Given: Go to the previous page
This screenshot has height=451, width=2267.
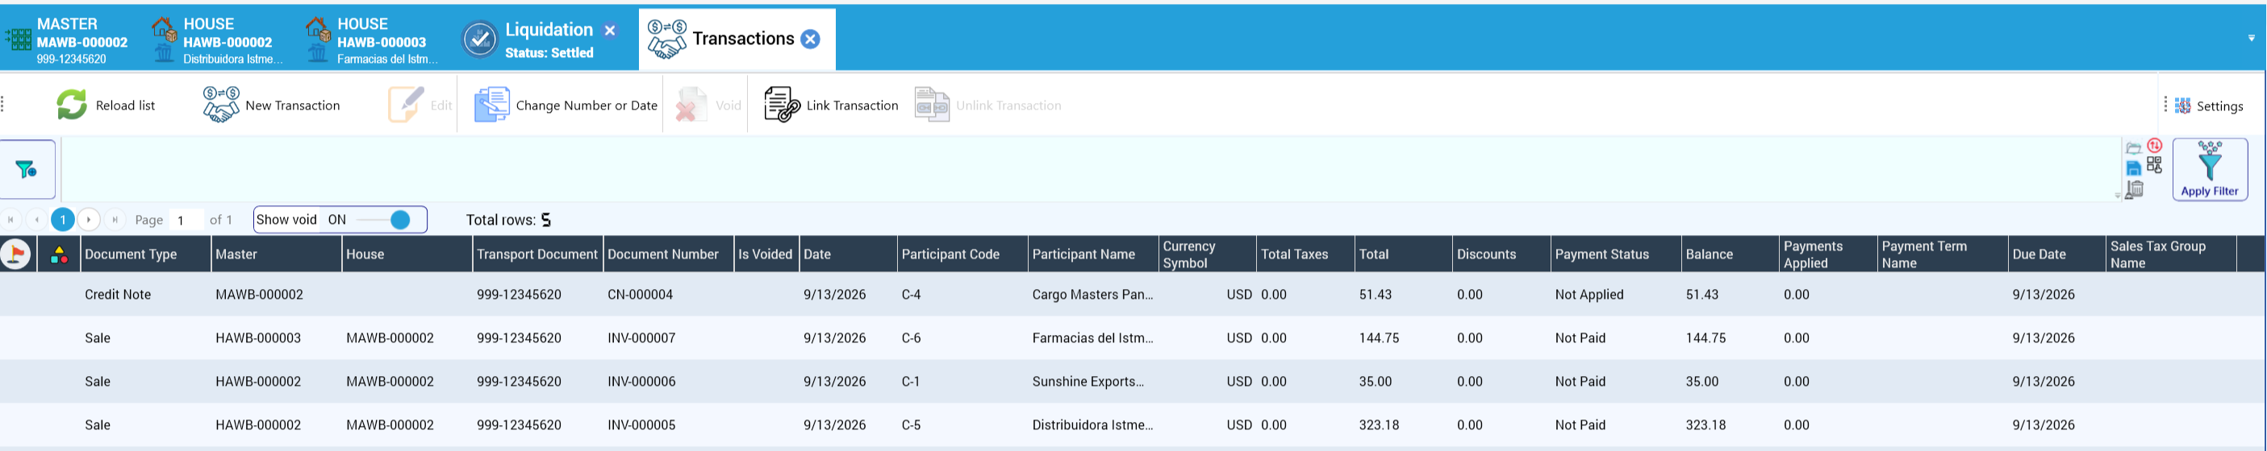Looking at the screenshot, I should 37,220.
